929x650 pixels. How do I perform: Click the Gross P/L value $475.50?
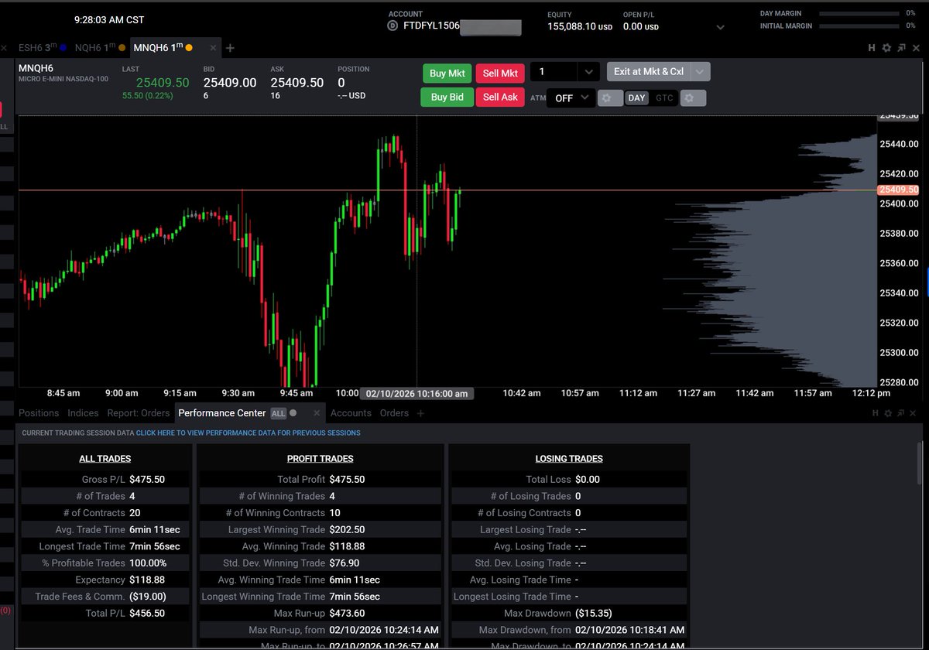tap(147, 480)
